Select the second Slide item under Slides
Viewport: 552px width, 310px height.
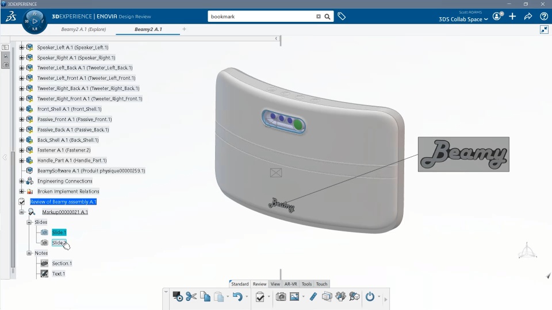point(59,243)
